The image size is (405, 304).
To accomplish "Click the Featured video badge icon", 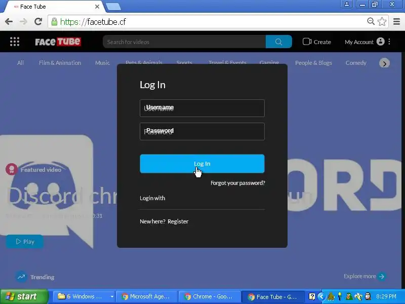I will pyautogui.click(x=11, y=169).
